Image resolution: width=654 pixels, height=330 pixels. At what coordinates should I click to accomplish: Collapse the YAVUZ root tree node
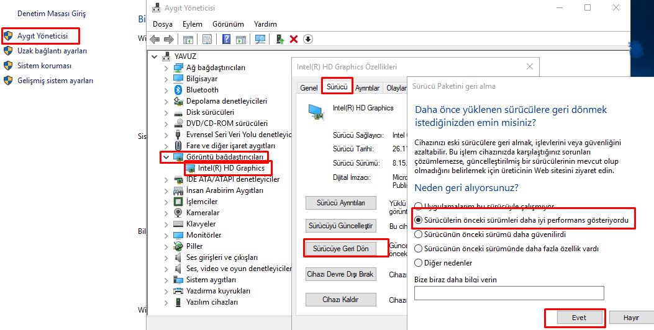(x=155, y=56)
